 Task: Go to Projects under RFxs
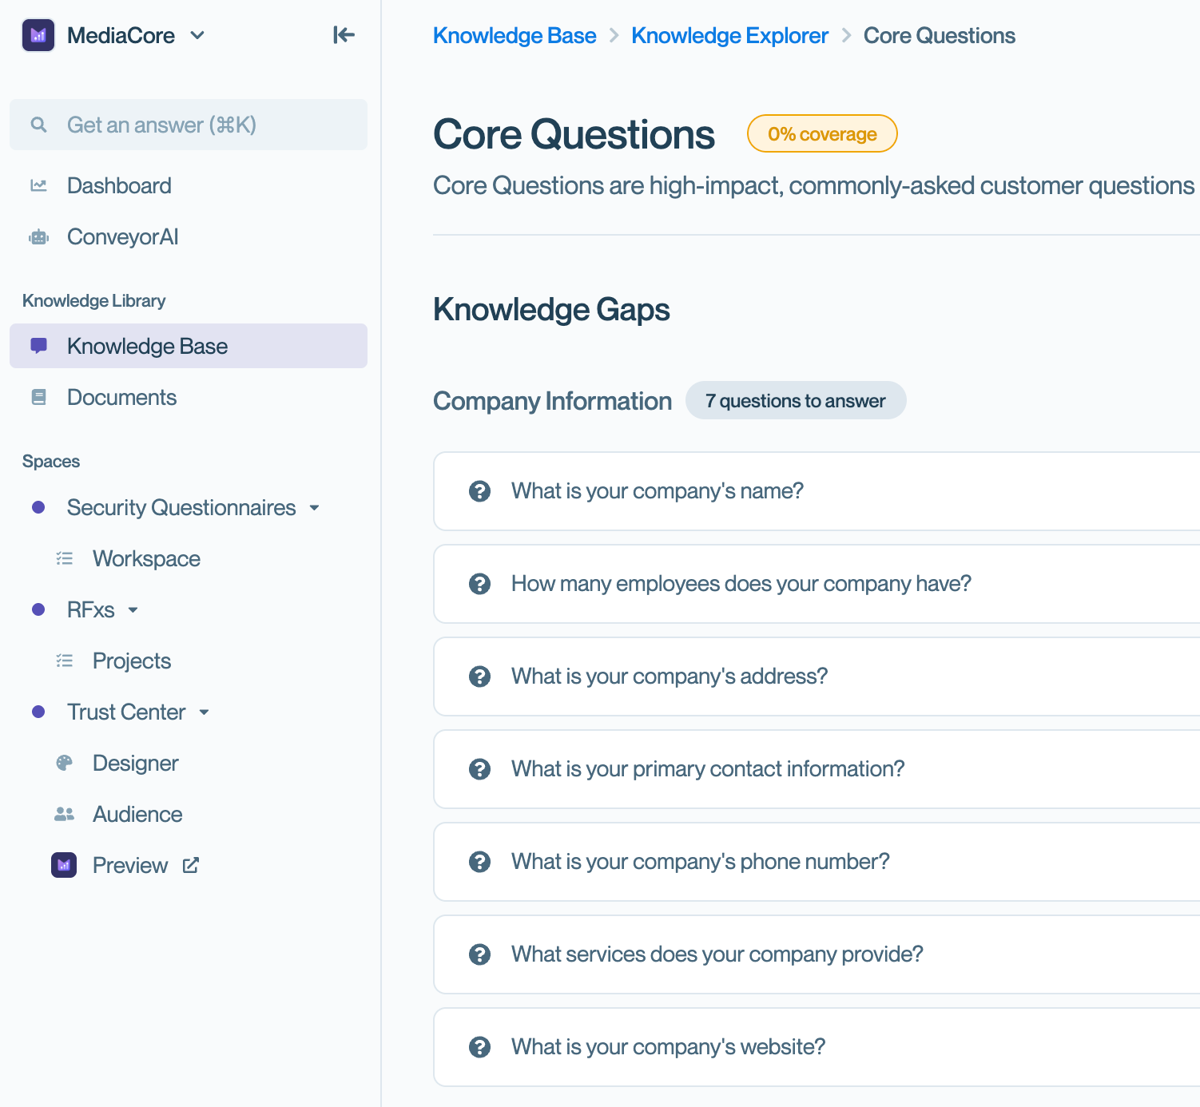132,661
